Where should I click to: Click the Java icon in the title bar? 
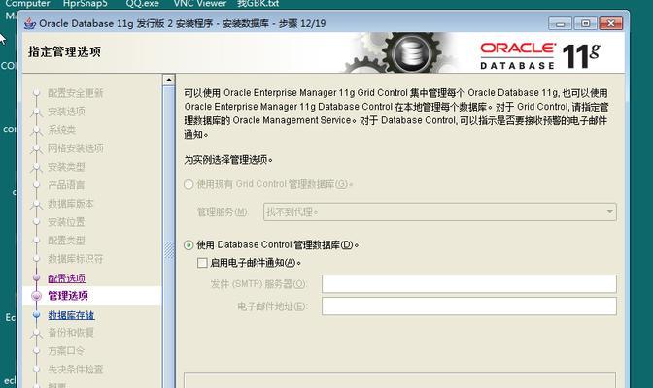(x=29, y=23)
